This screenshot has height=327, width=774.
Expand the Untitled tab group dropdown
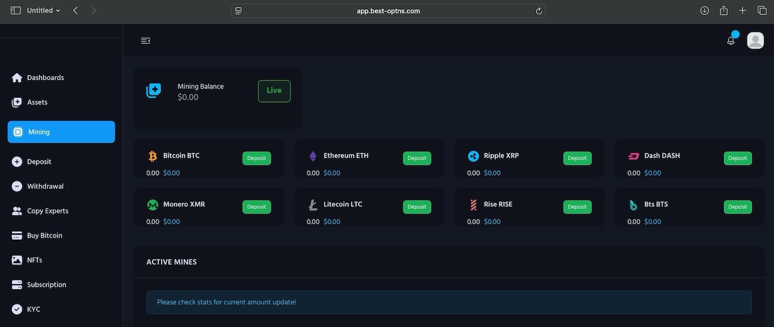(43, 10)
